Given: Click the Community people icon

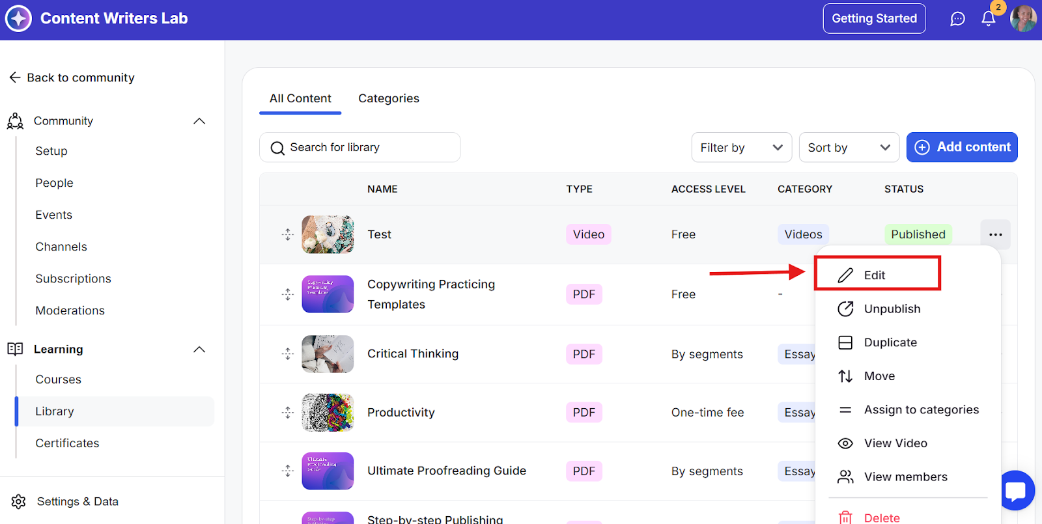Looking at the screenshot, I should (15, 121).
